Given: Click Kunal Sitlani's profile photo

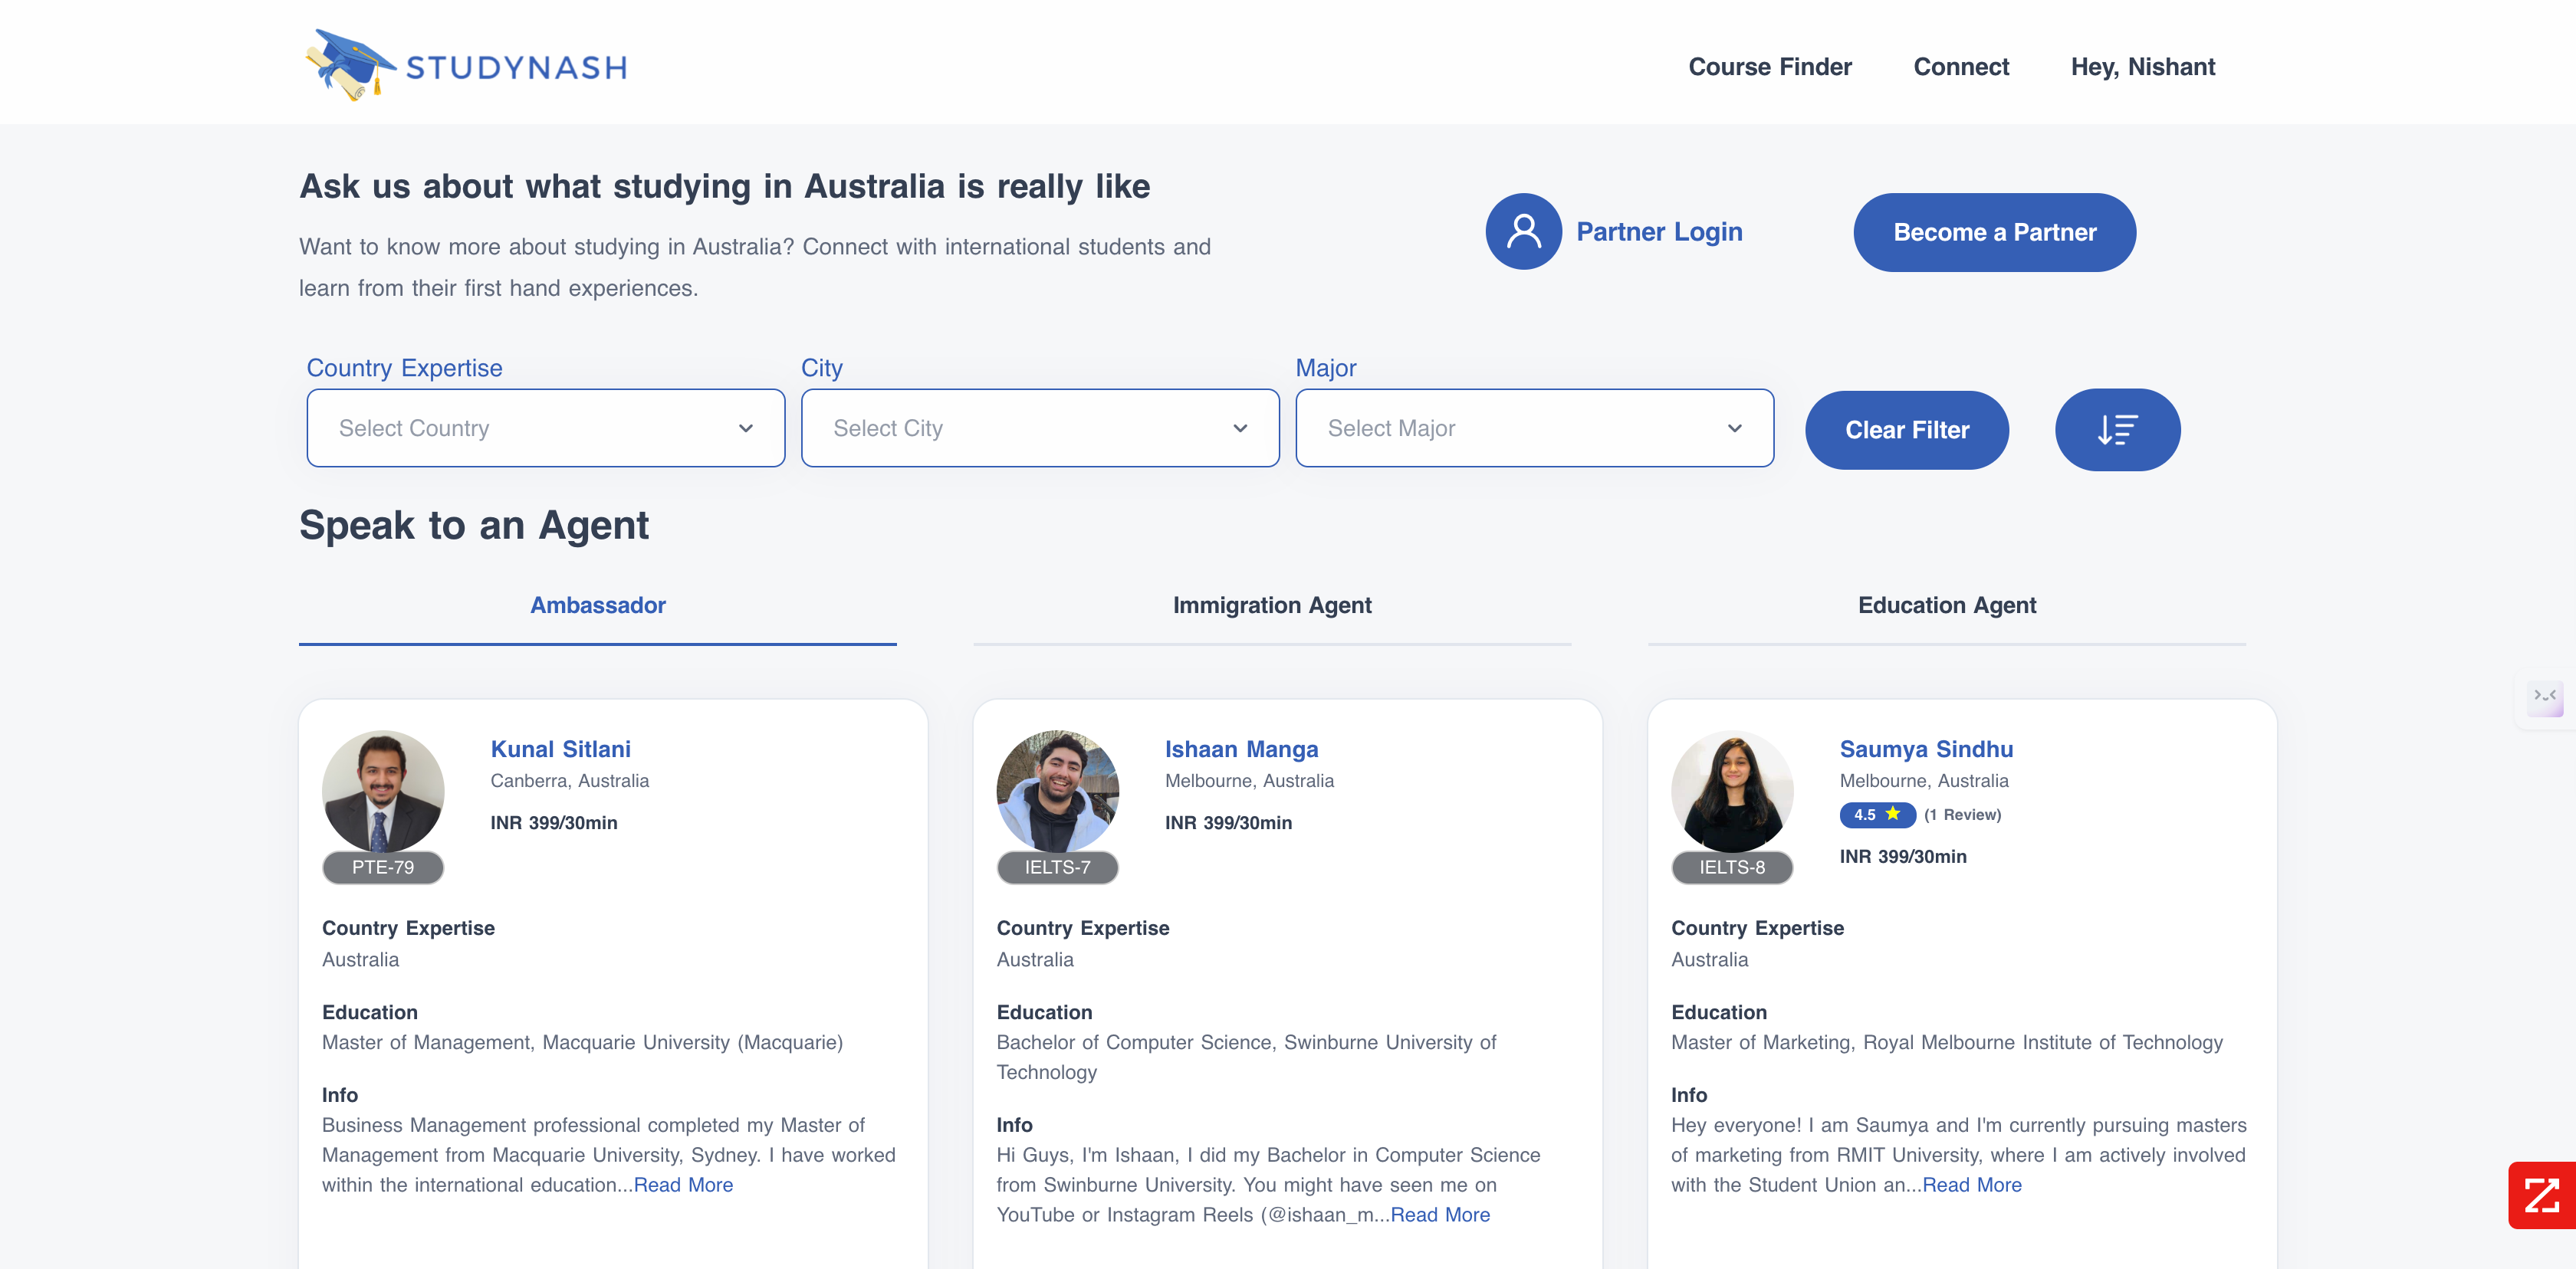Looking at the screenshot, I should point(383,792).
